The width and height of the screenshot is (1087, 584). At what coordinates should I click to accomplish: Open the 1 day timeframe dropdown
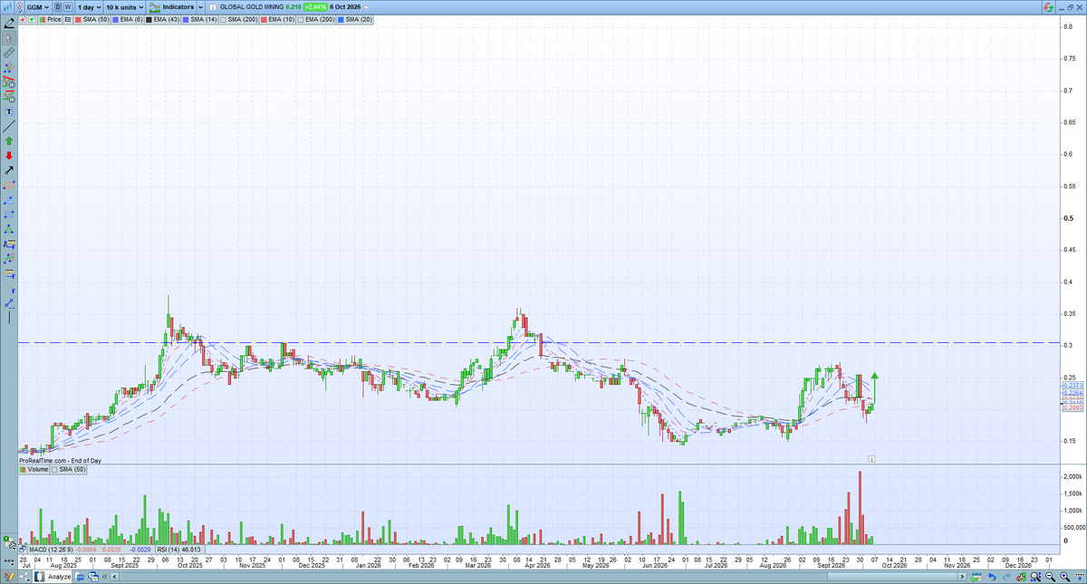click(89, 6)
